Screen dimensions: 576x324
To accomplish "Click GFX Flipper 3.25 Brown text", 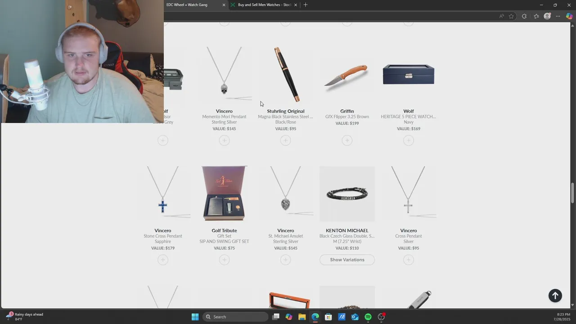I will 347,117.
